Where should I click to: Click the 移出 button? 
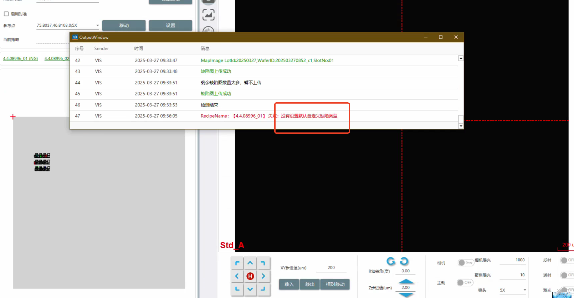pyautogui.click(x=310, y=284)
